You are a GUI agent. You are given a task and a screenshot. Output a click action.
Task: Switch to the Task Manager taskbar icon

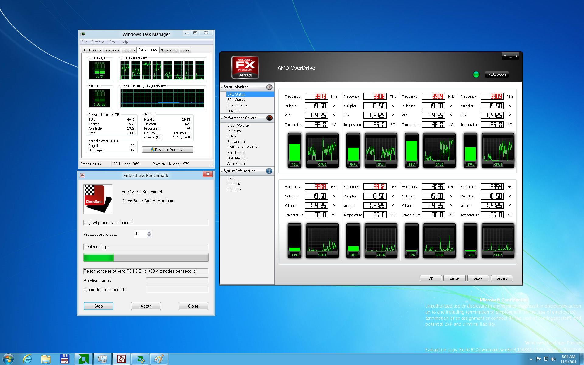click(x=103, y=359)
